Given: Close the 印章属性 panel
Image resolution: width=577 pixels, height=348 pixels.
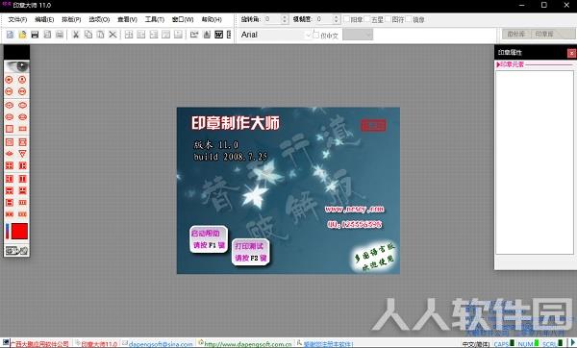Looking at the screenshot, I should click(x=571, y=53).
